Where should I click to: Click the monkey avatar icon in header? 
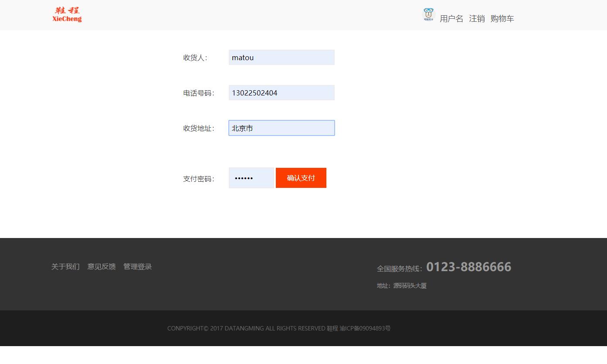point(428,14)
